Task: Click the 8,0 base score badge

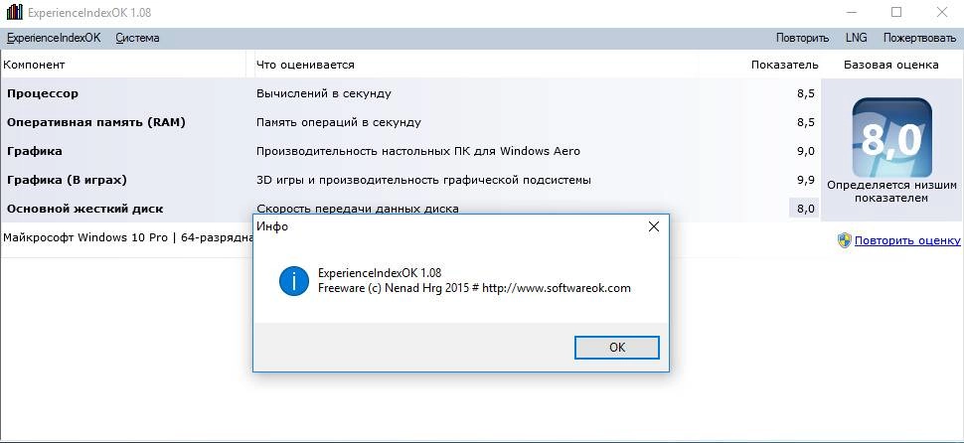Action: (891, 138)
